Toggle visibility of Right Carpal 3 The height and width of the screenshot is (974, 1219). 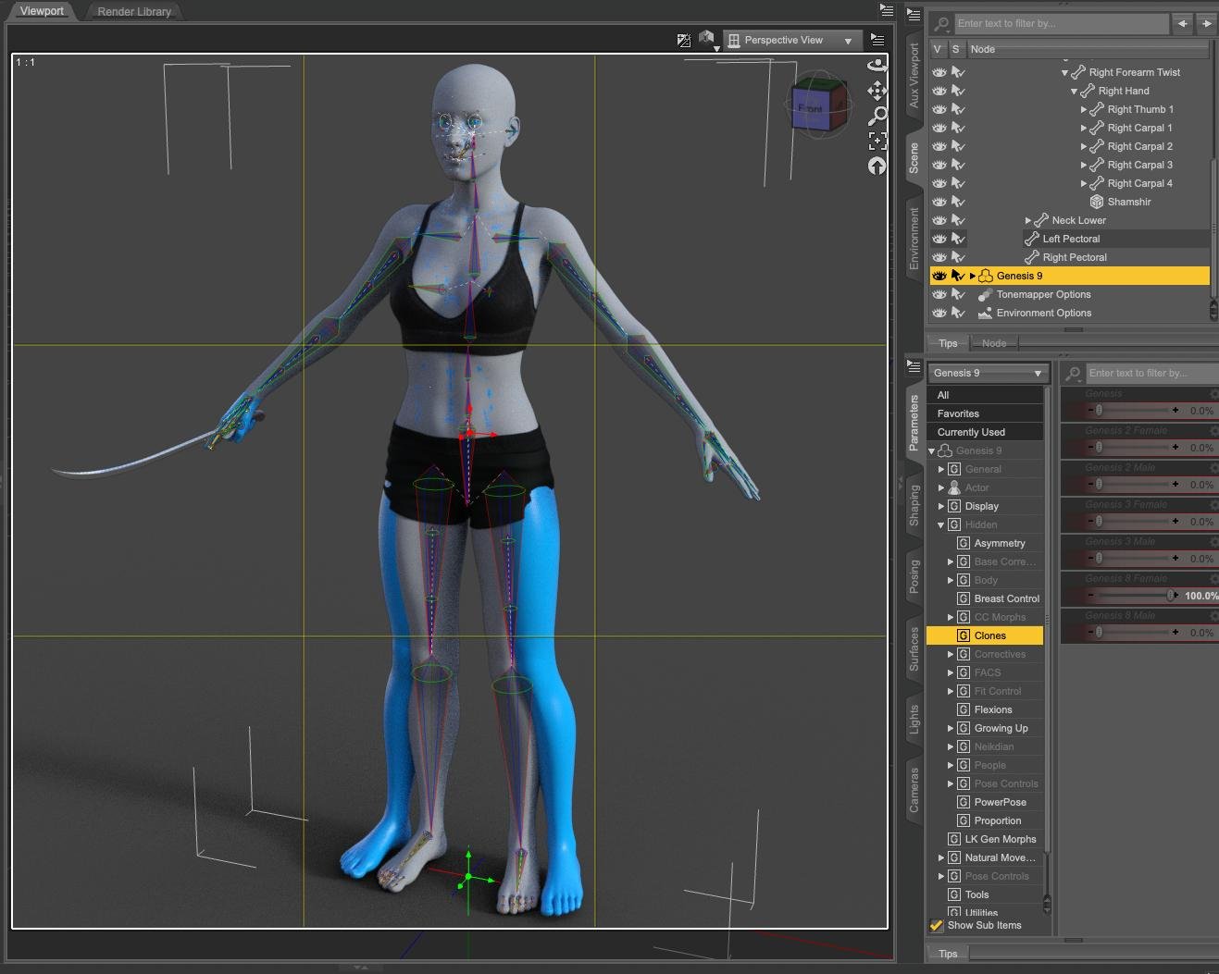(939, 165)
